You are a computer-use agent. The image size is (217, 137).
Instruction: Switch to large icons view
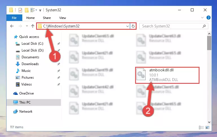(x=207, y=127)
